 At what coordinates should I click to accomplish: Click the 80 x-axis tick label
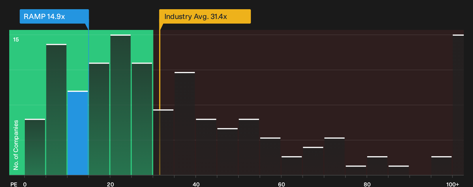[x=367, y=184]
